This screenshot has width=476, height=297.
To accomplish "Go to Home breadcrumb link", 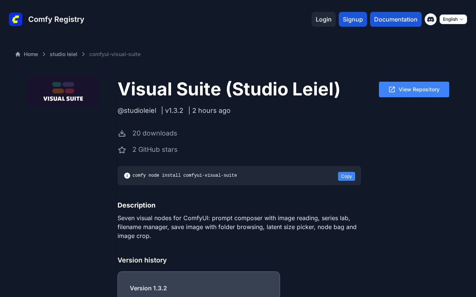I will pos(31,54).
